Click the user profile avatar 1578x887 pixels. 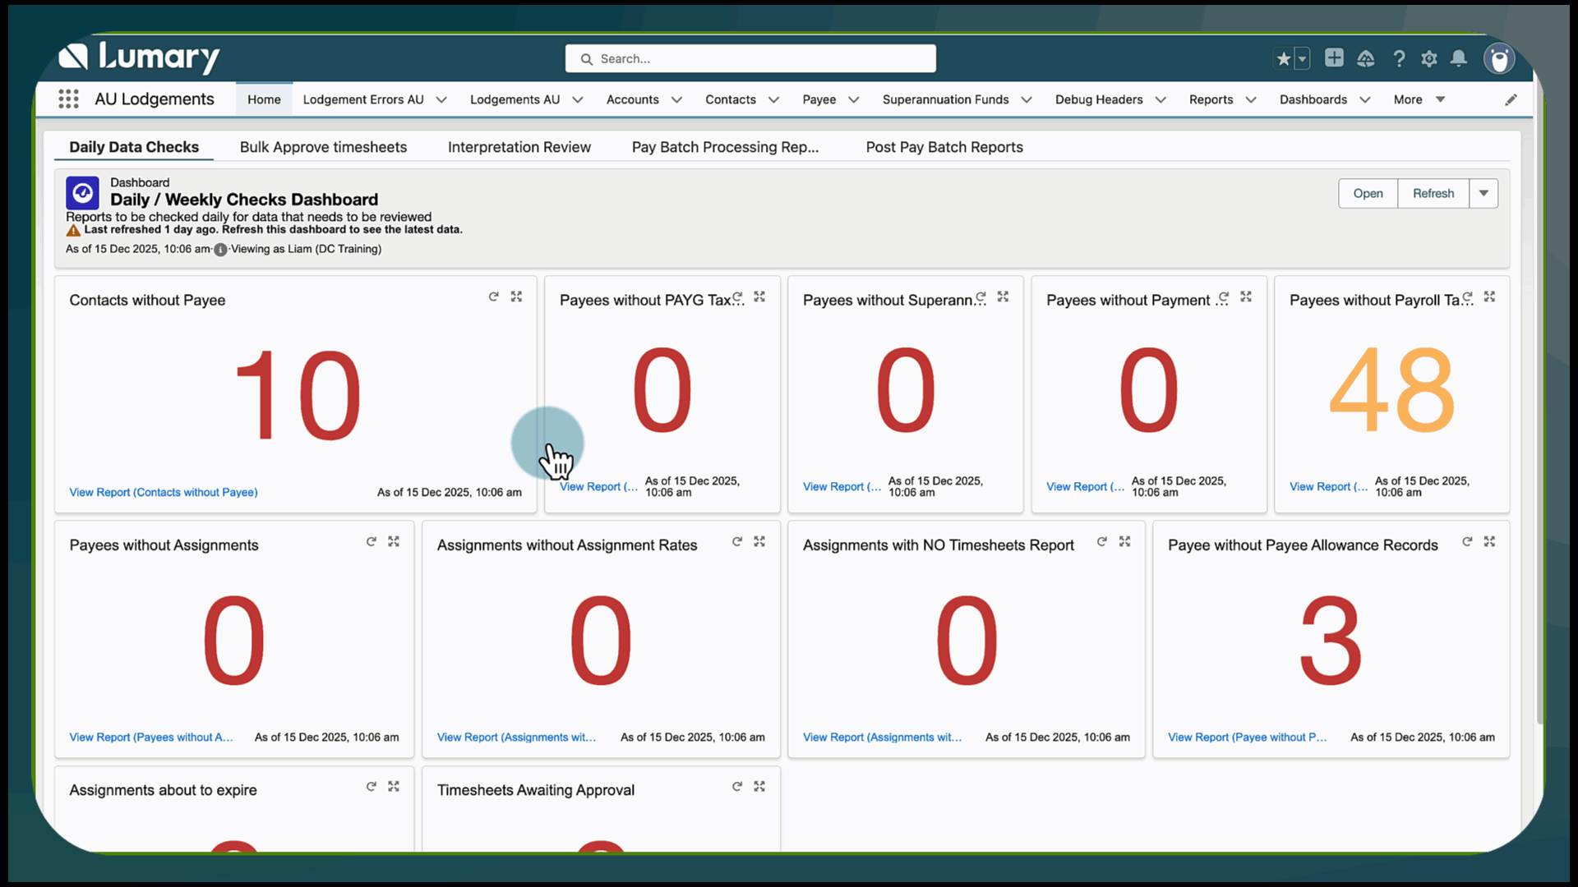point(1499,58)
